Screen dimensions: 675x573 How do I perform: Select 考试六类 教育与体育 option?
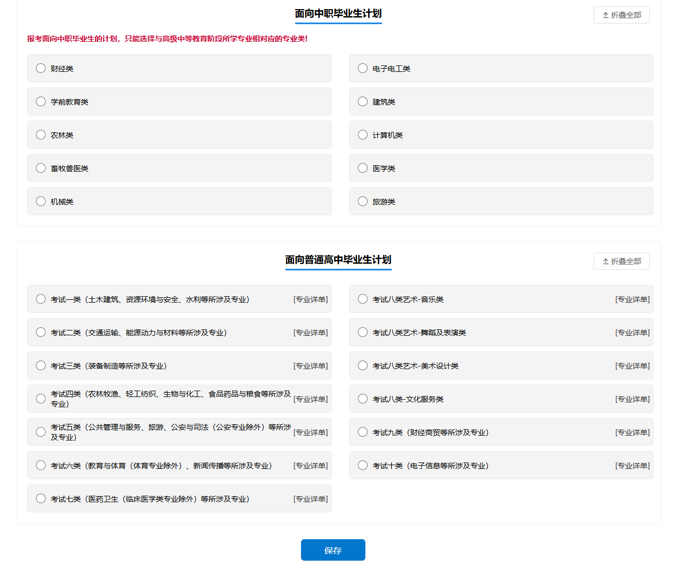pos(41,465)
